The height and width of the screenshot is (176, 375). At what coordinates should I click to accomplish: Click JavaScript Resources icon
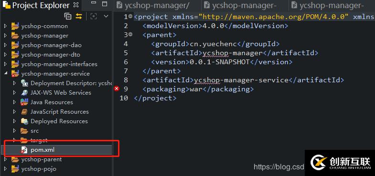24,112
